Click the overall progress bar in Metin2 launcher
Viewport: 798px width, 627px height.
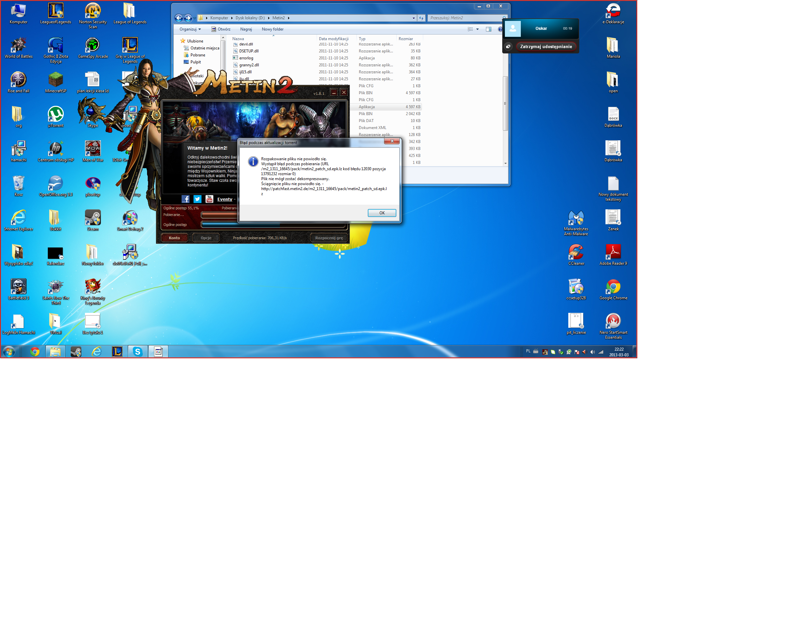(x=273, y=225)
